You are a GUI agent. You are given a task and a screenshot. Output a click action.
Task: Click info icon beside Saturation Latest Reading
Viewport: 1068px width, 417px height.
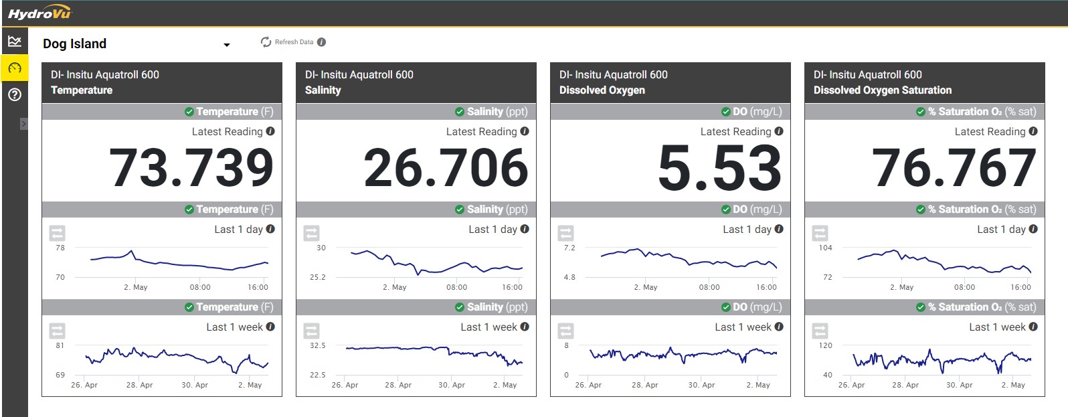(1033, 131)
